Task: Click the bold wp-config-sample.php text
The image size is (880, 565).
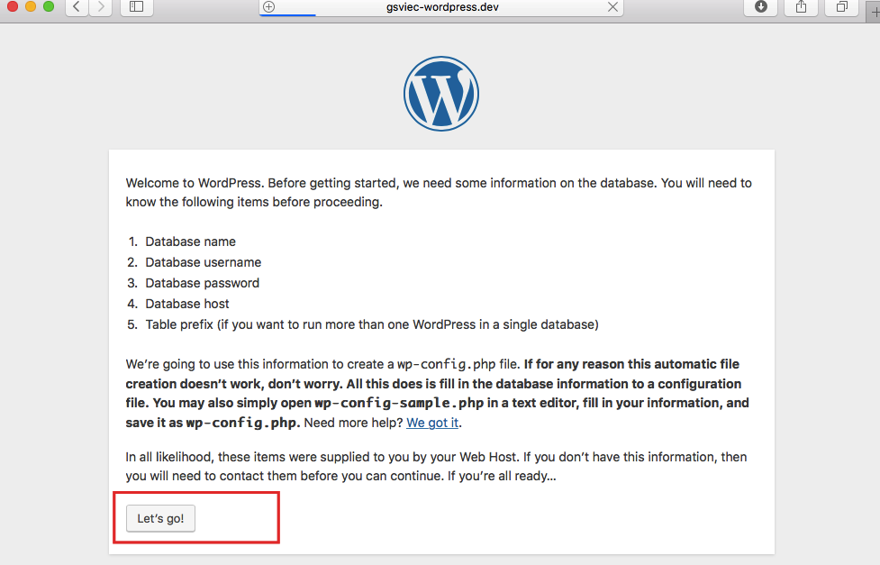Action: (399, 403)
